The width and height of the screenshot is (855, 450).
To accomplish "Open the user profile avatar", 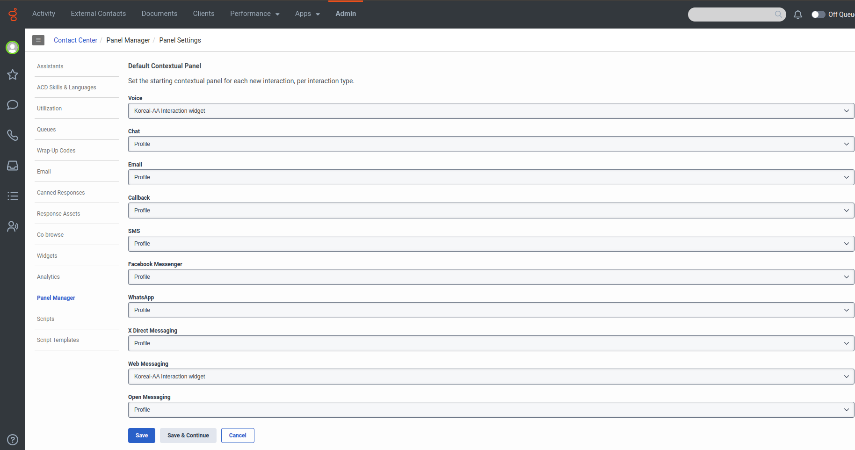I will (13, 47).
